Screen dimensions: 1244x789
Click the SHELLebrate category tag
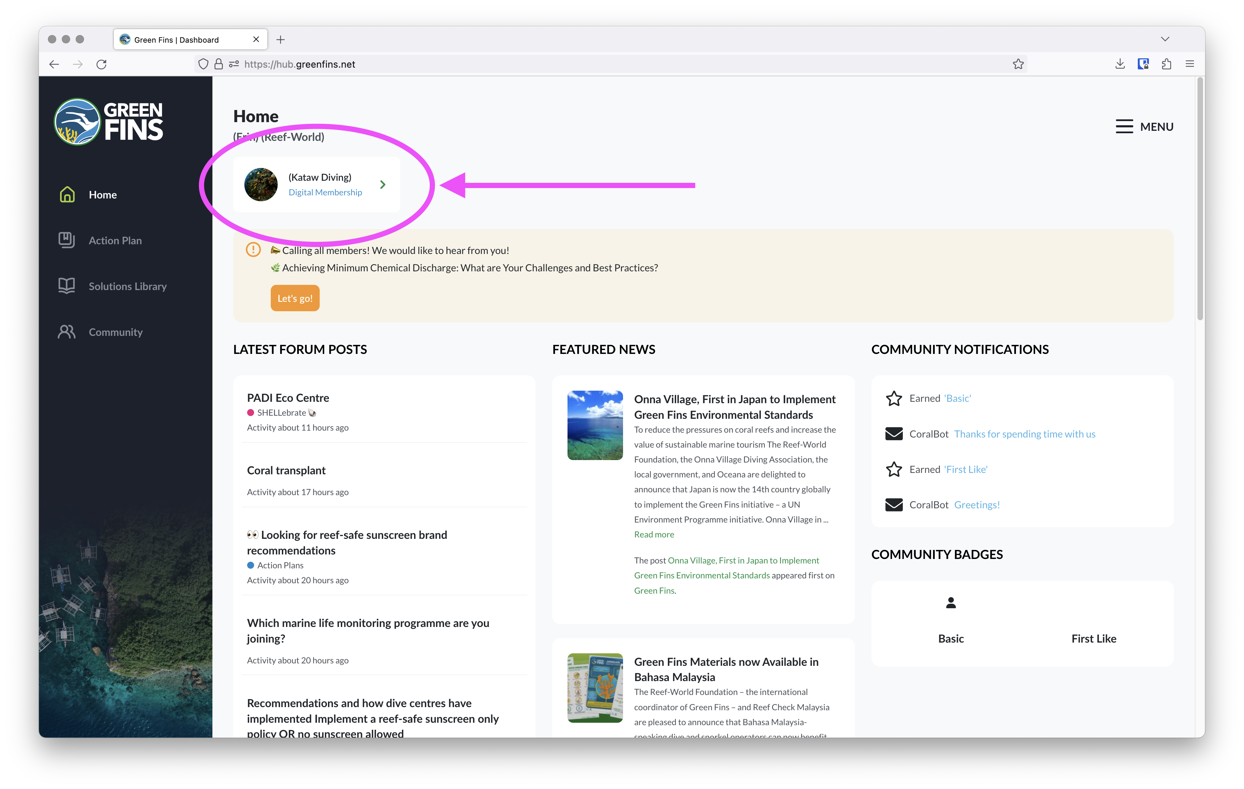(281, 413)
